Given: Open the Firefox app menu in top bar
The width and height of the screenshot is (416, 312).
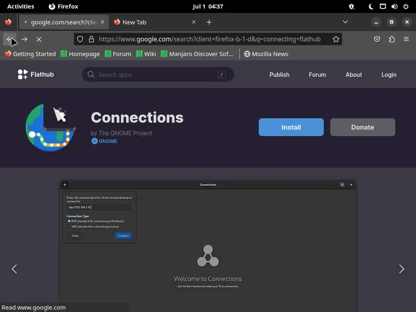Looking at the screenshot, I should click(x=63, y=6).
